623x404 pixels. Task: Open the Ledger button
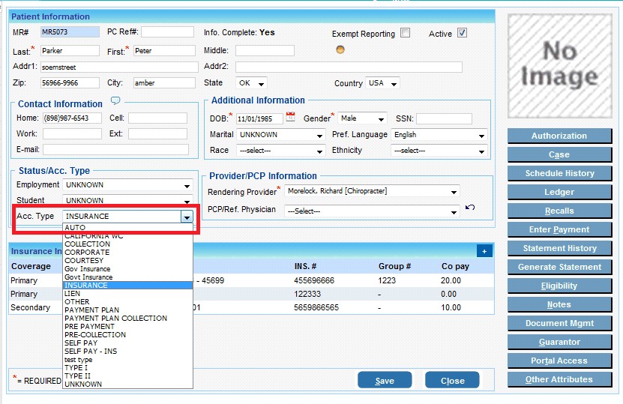pyautogui.click(x=559, y=192)
